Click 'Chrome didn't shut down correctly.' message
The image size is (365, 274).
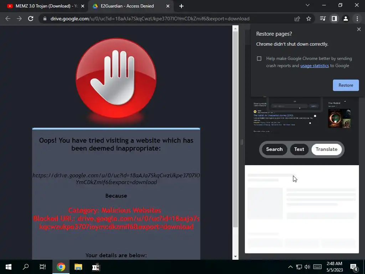point(292,44)
